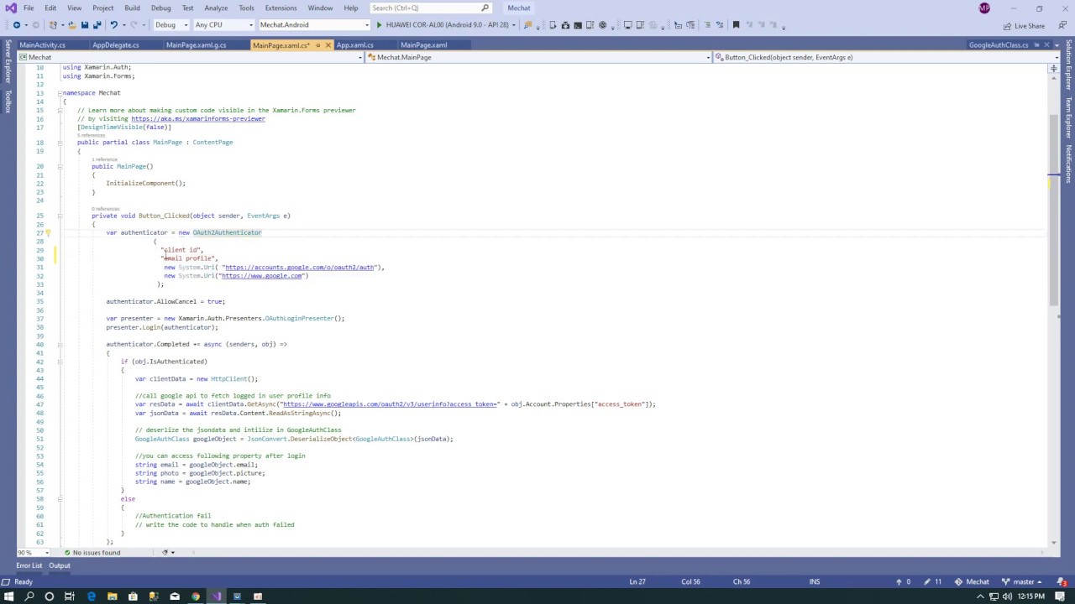Open the Solution Explorer side tab
The height and width of the screenshot is (604, 1075).
pos(1069,65)
